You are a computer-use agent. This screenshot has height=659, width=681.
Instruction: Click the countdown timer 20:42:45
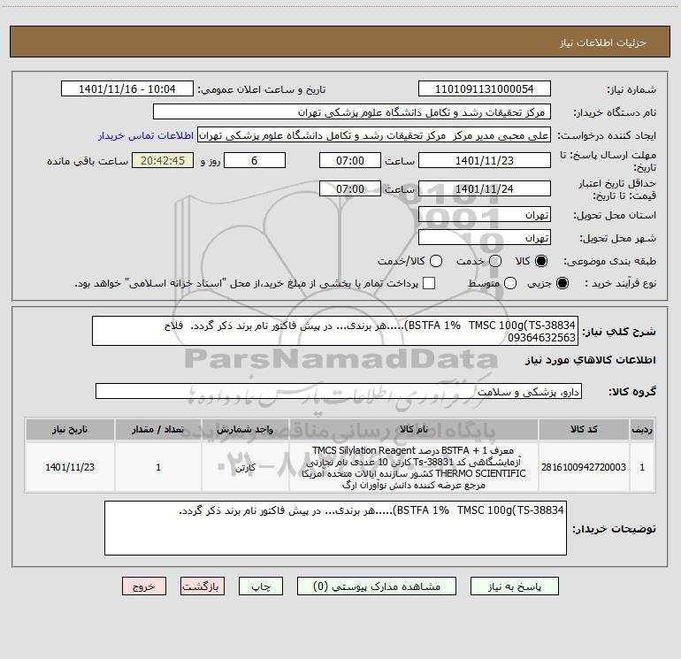click(x=163, y=161)
